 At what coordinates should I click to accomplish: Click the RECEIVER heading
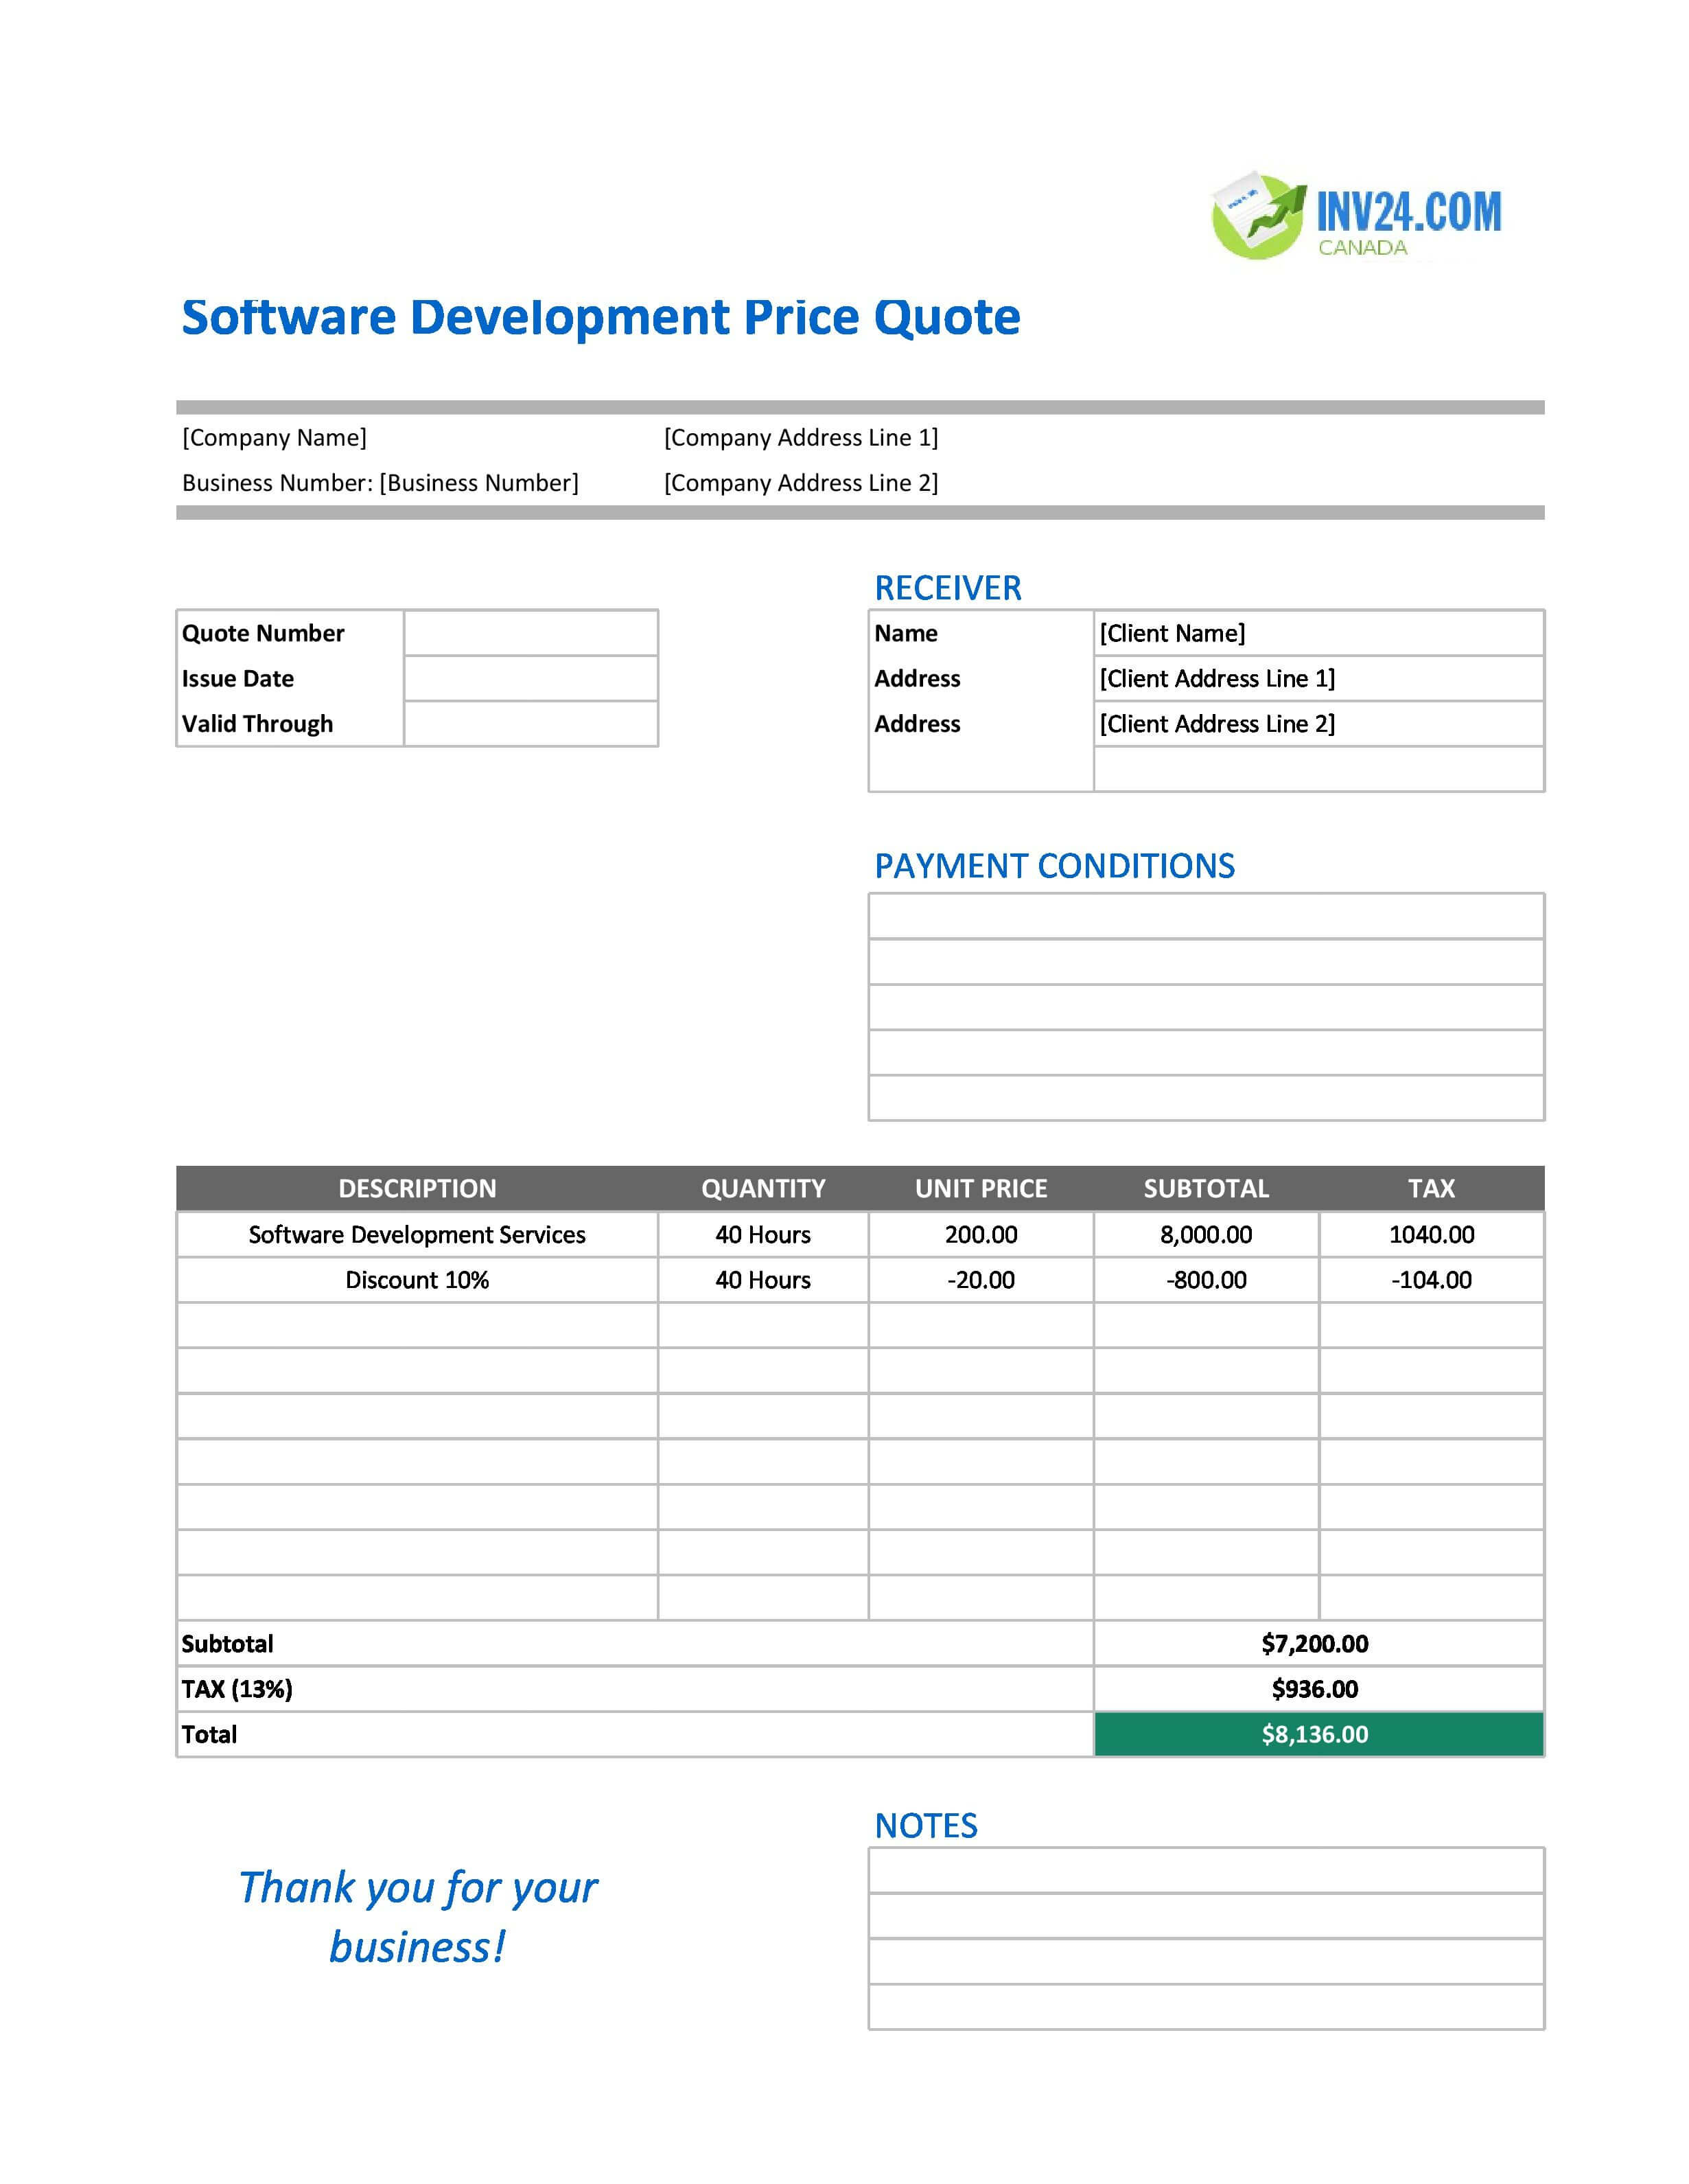coord(947,588)
